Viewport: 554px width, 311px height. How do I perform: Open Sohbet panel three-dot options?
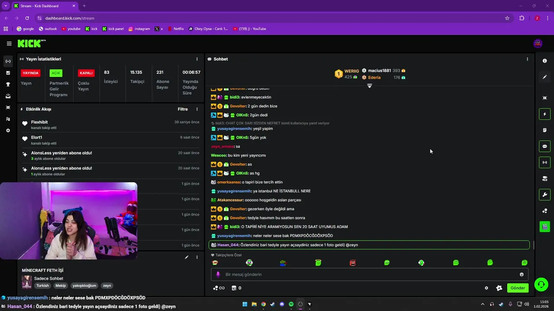527,59
